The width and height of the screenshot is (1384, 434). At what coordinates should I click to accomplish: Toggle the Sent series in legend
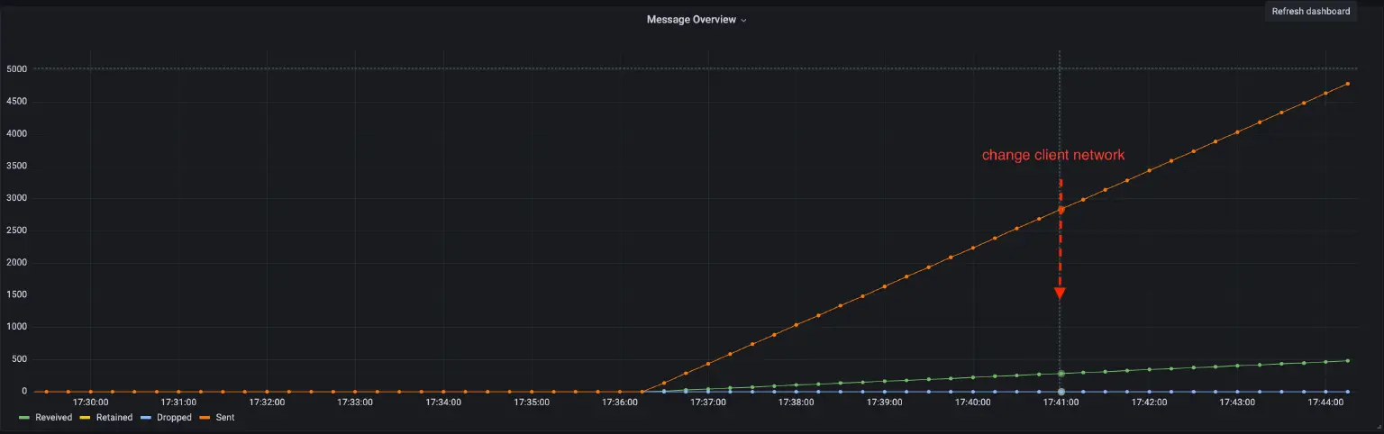click(224, 418)
